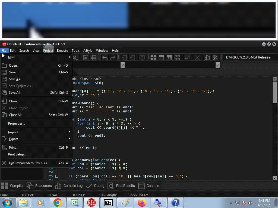Screen dimensions: 278x208
Task: Switch to the Console tab
Action: coord(149,186)
